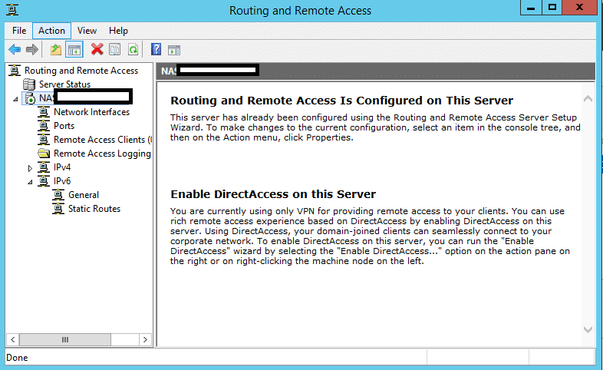Viewport: 603px width, 370px height.
Task: Click the Remote Access Logging folder icon
Action: 44,154
